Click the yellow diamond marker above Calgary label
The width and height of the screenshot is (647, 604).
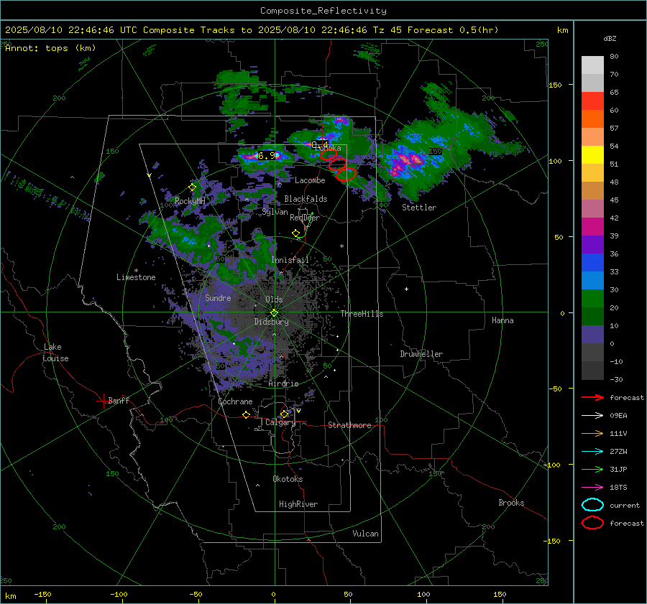284,414
